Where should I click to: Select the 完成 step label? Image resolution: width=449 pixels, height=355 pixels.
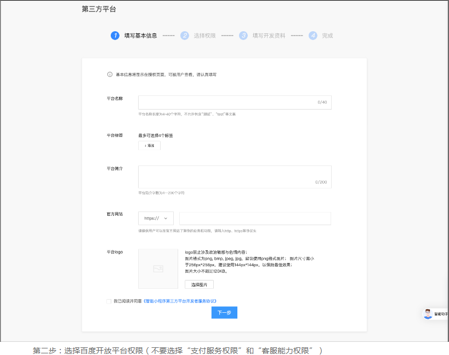[327, 36]
